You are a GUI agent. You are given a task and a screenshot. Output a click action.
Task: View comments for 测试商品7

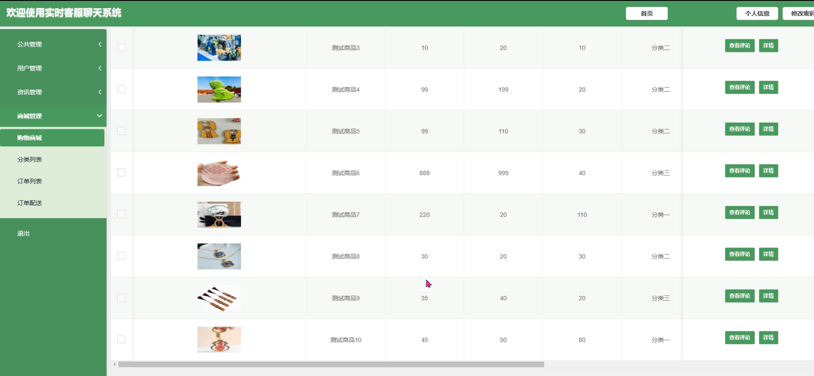pyautogui.click(x=740, y=212)
